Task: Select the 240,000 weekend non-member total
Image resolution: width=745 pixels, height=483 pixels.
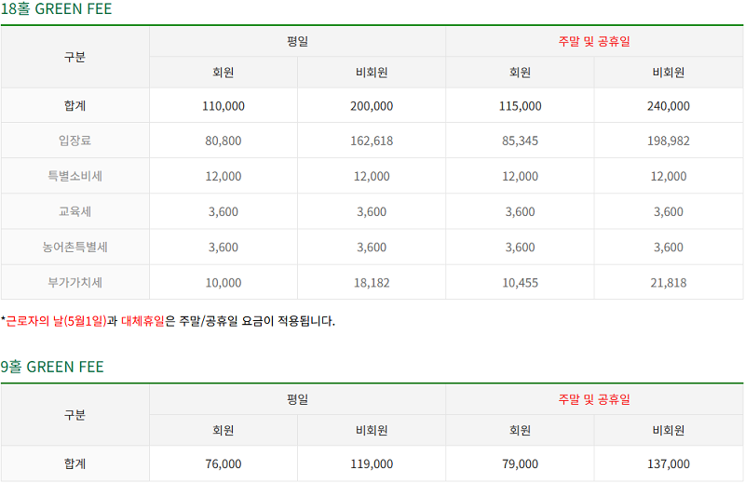Action: (669, 106)
